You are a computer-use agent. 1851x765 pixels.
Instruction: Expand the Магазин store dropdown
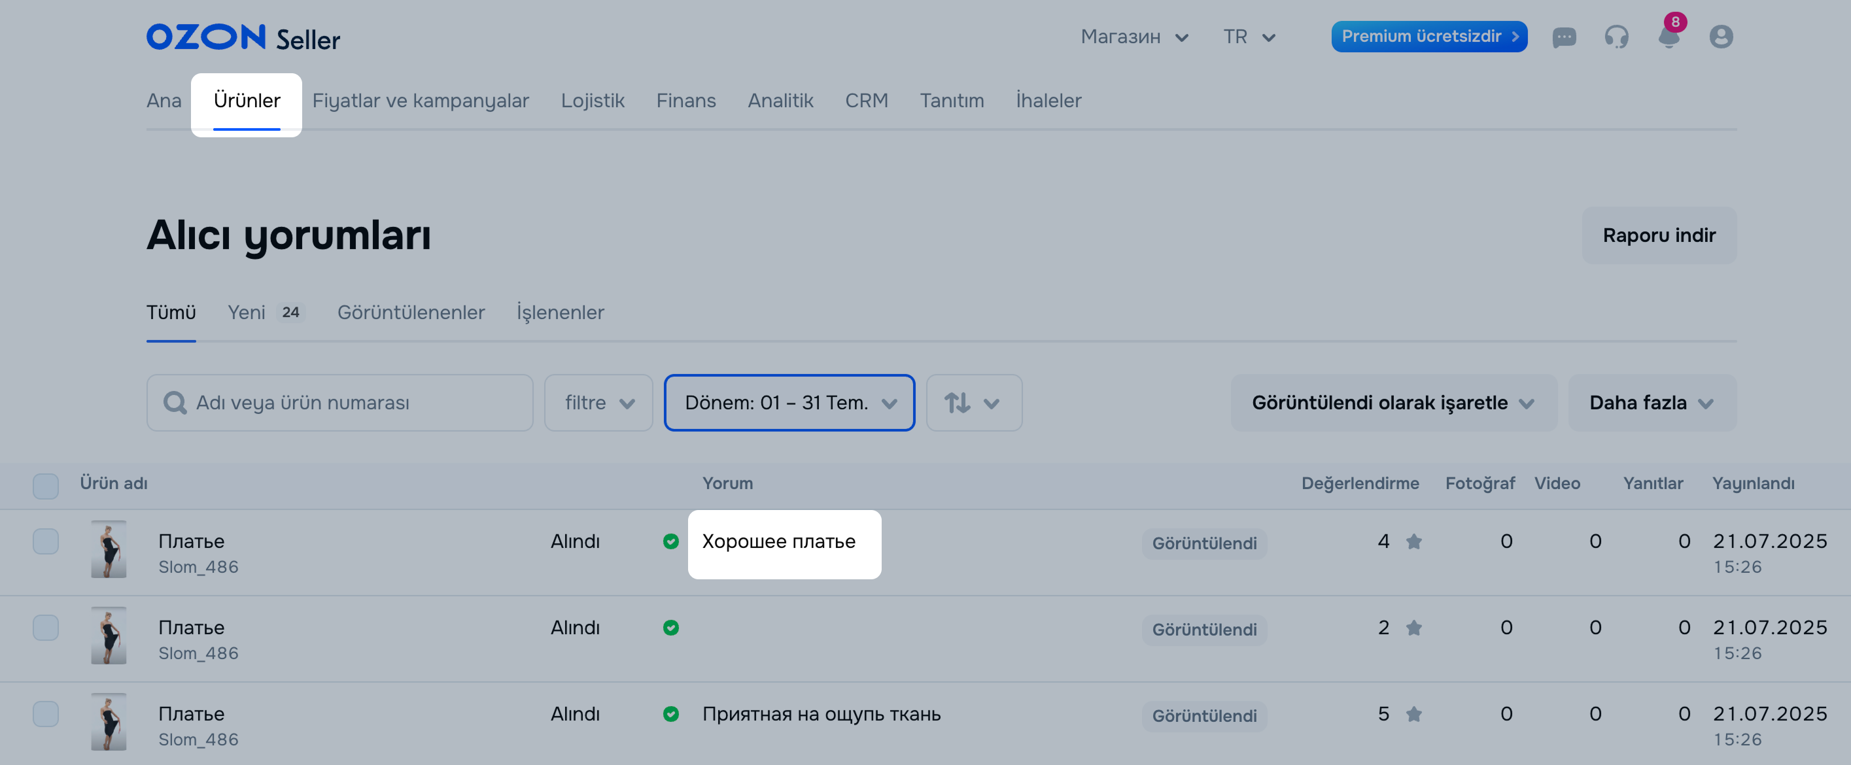pos(1135,37)
